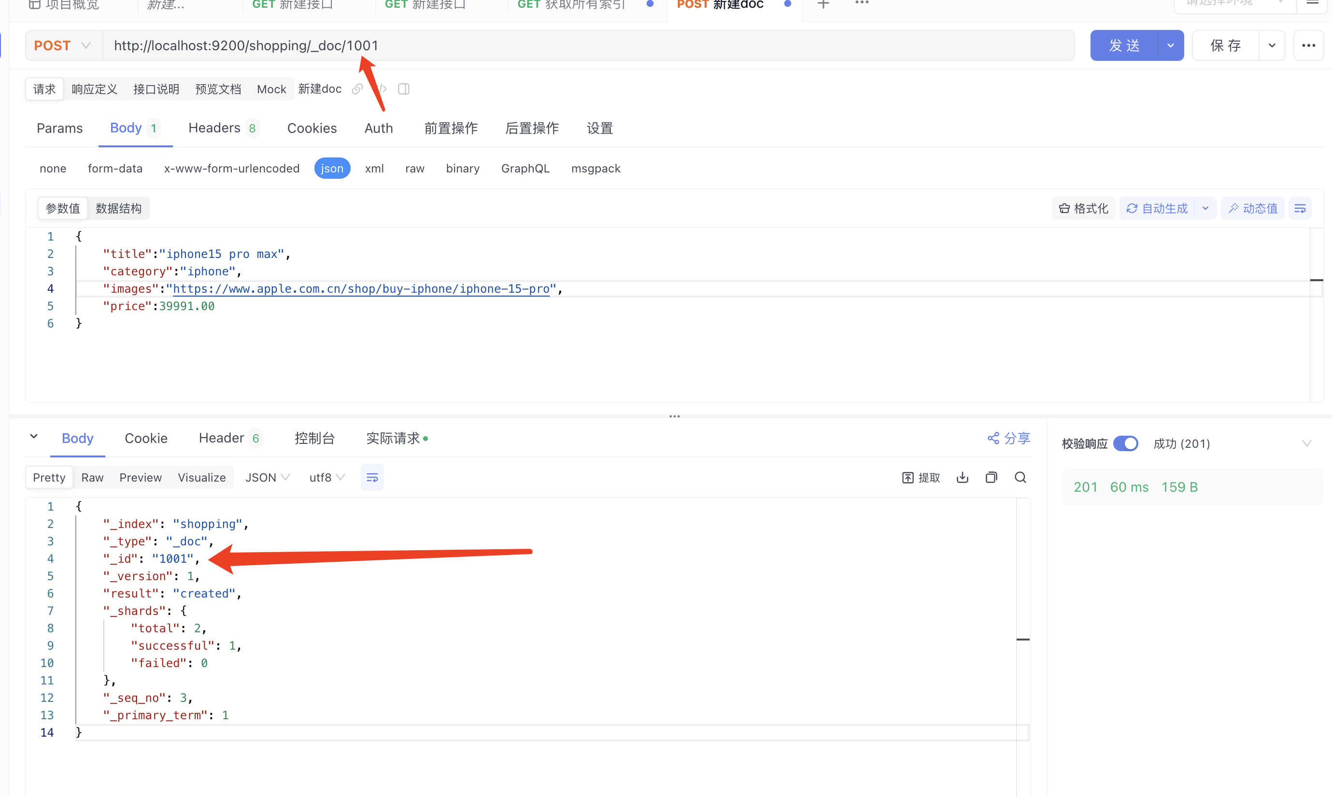Switch response view to Preview
The image size is (1332, 797).
pos(141,477)
